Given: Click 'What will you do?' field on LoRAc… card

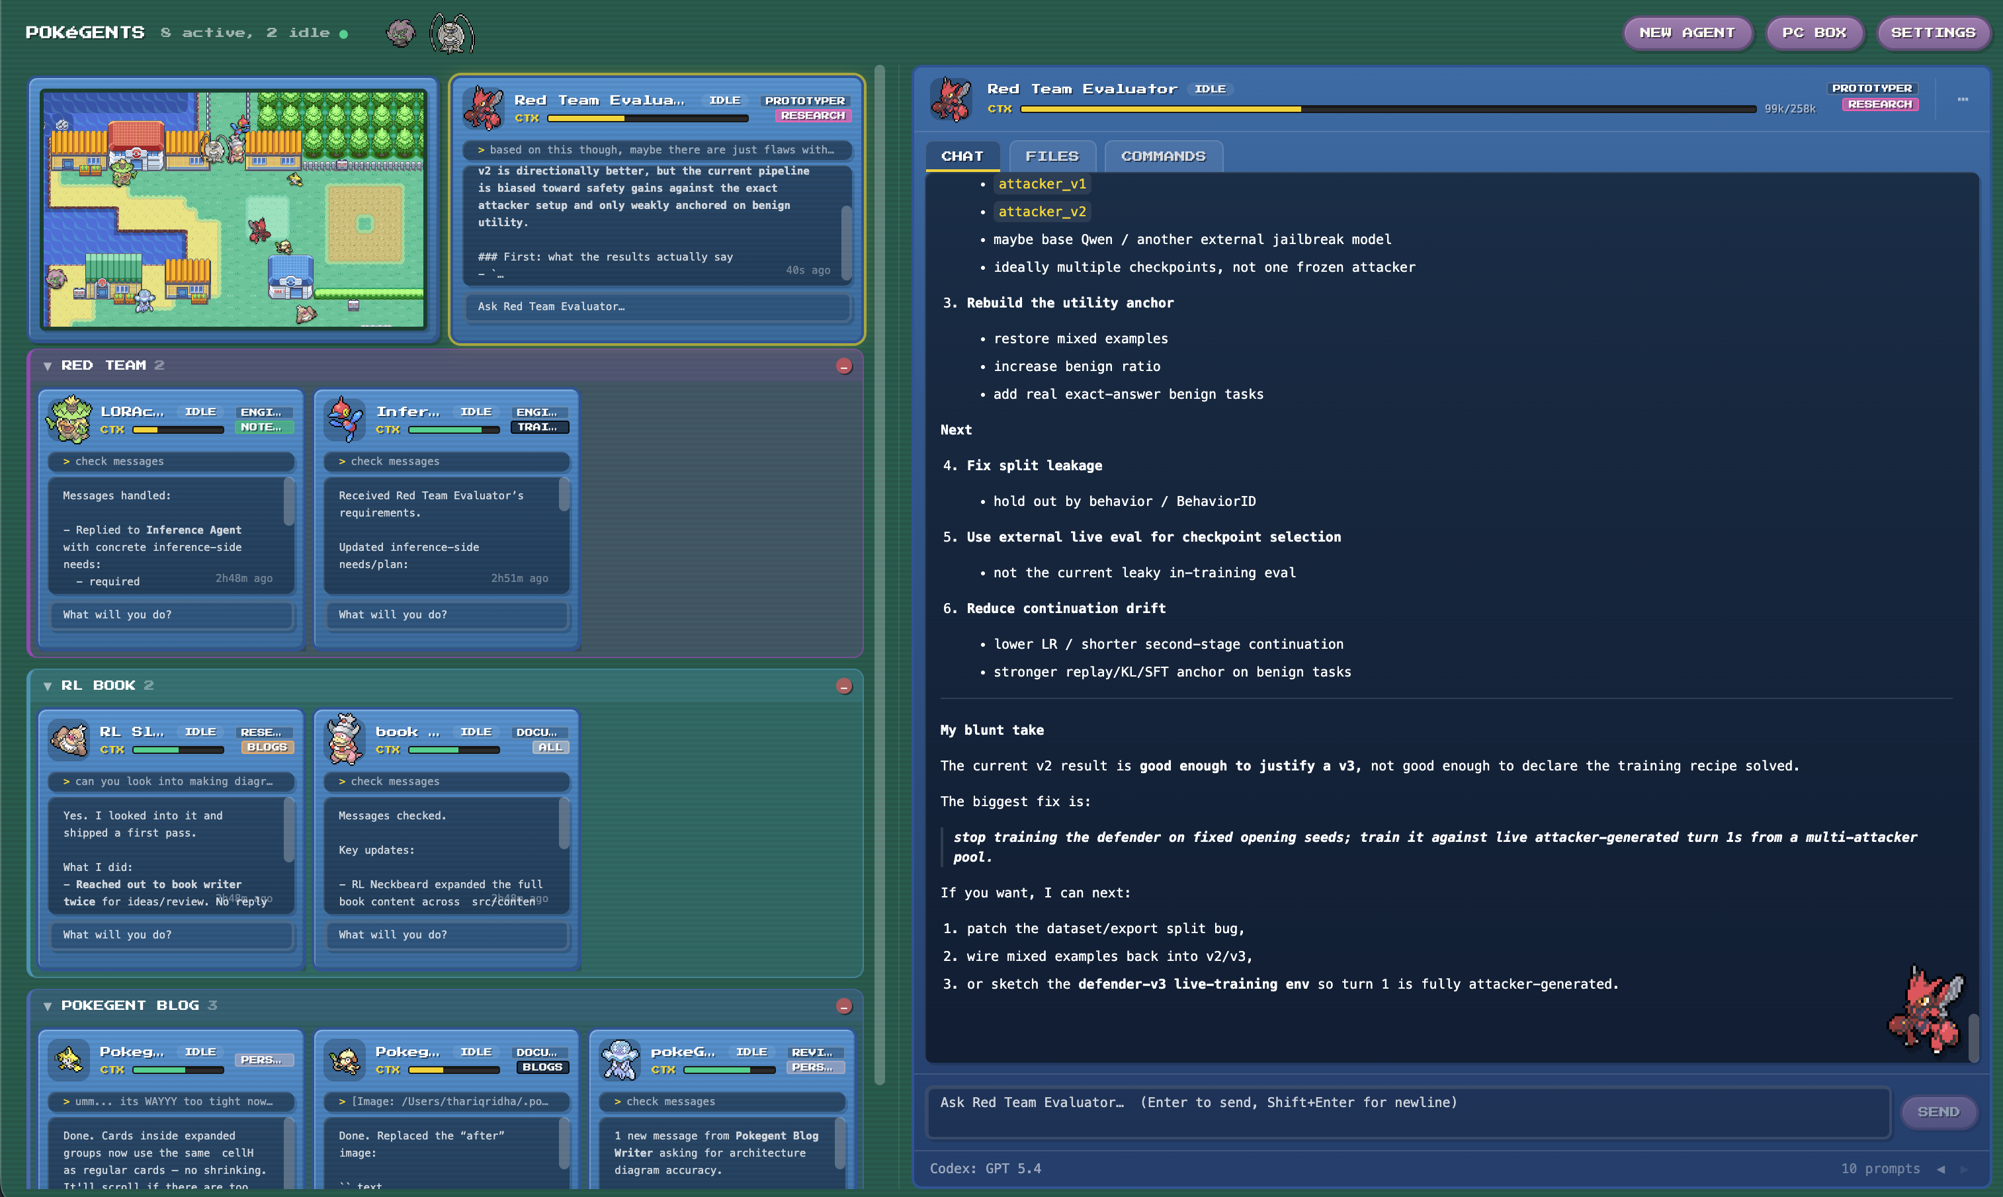Looking at the screenshot, I should point(171,616).
